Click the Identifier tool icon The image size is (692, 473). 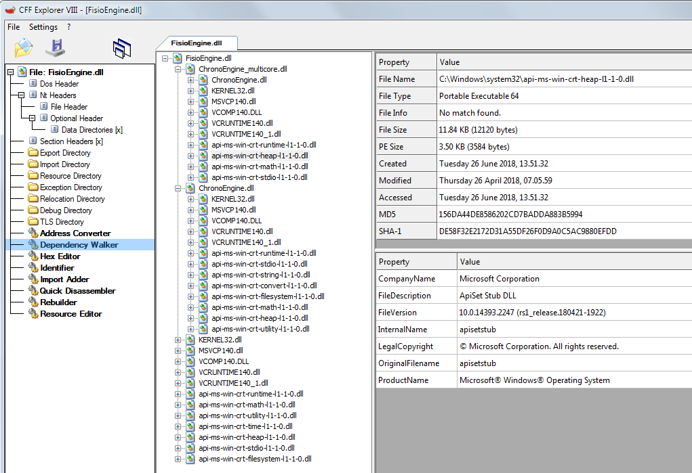pos(33,267)
